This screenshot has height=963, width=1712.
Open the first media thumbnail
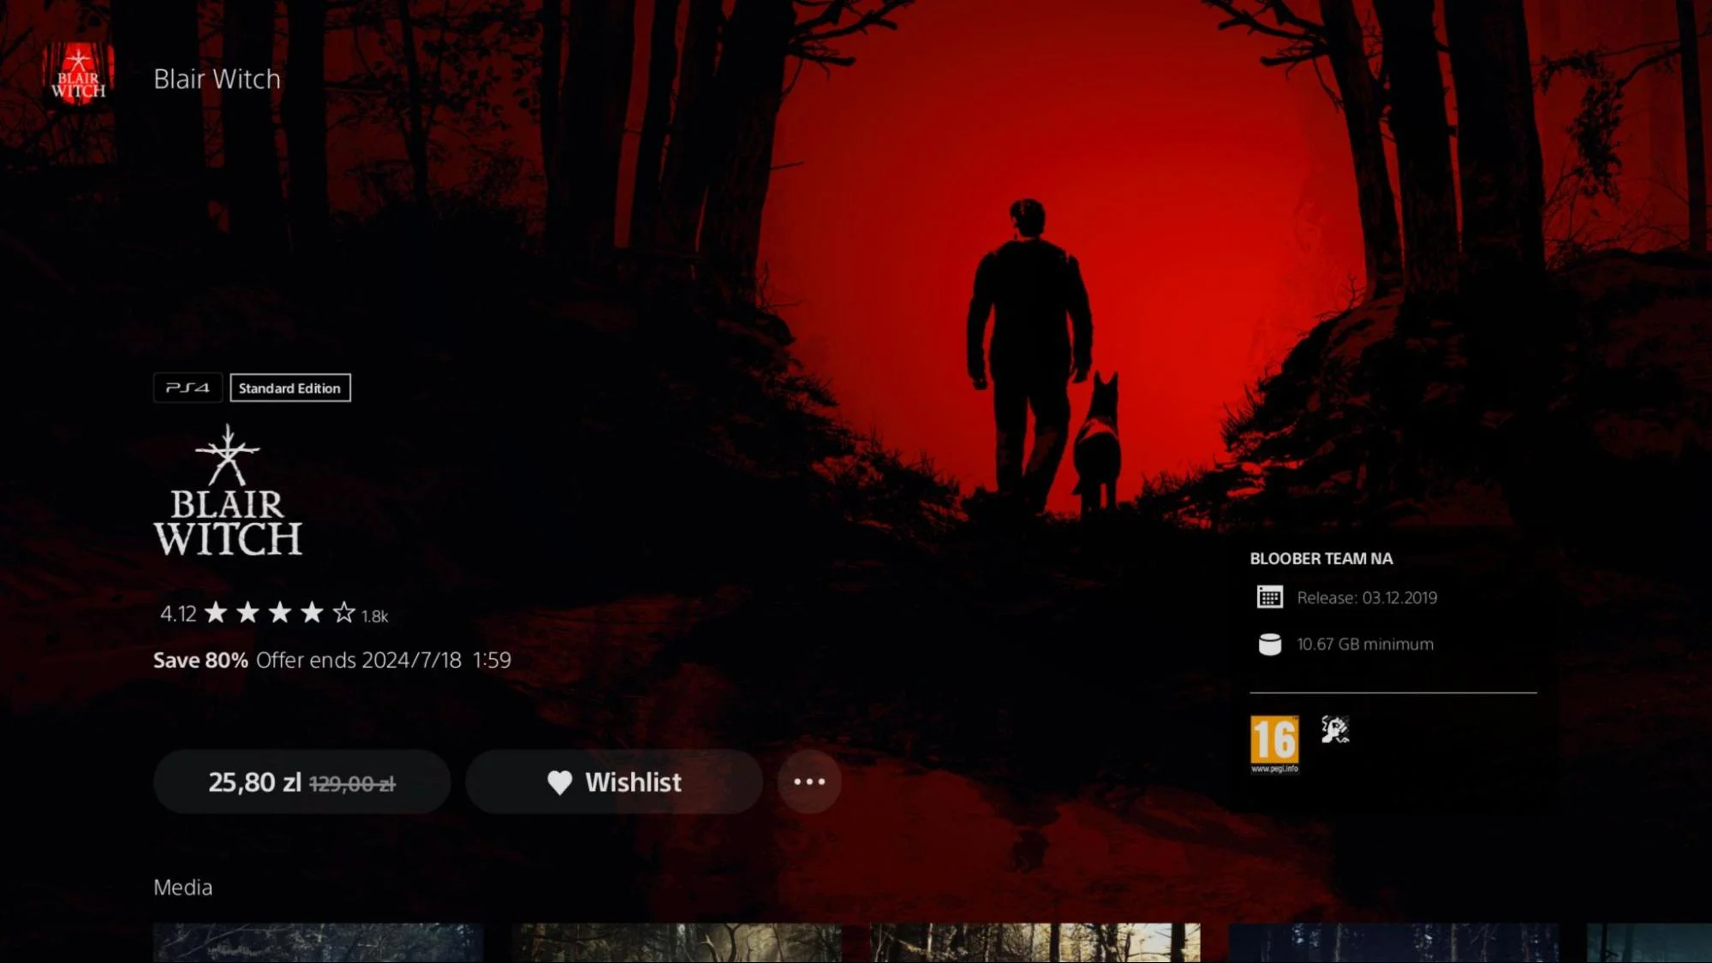coord(319,942)
